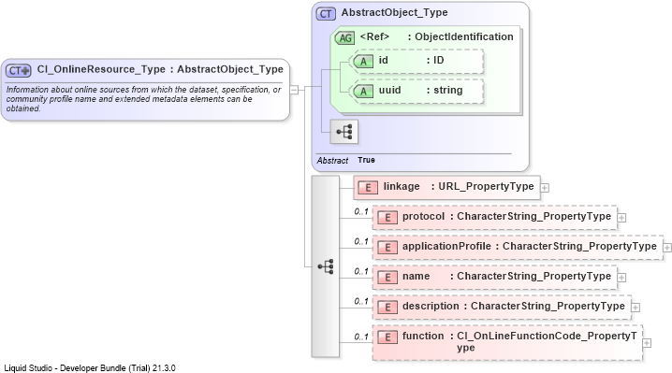Select the sequence compositor below AbstractObject_Type
The image size is (672, 373).
click(x=326, y=266)
